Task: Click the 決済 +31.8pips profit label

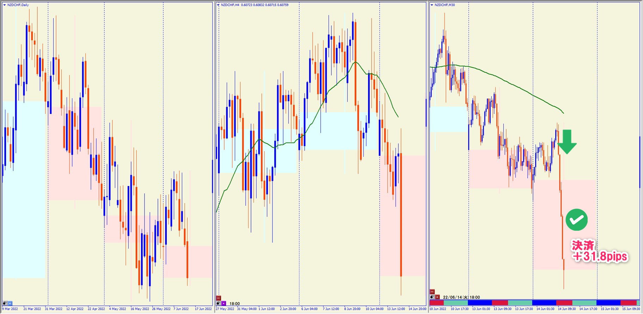Action: click(599, 251)
